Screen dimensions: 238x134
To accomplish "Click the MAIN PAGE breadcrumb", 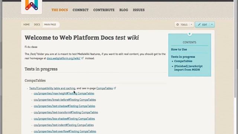I will pos(50,25).
